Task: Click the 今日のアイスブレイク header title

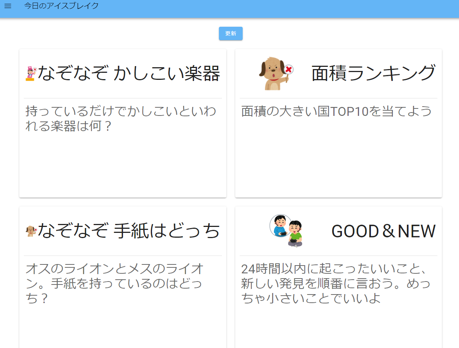Action: [61, 6]
